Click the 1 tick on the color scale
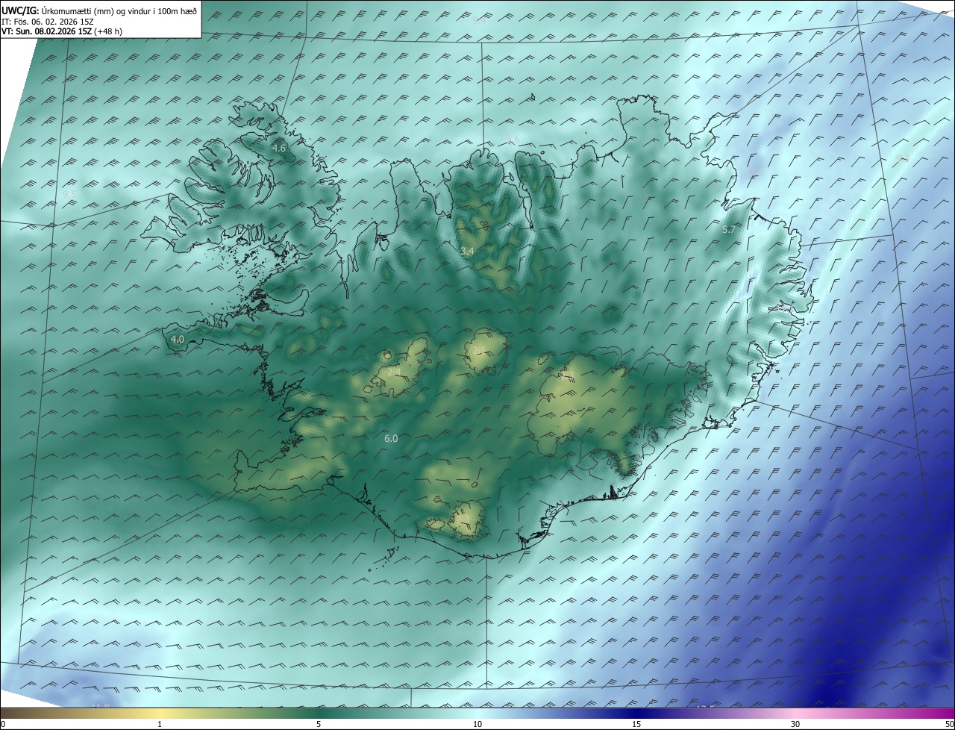The width and height of the screenshot is (955, 730). click(160, 724)
